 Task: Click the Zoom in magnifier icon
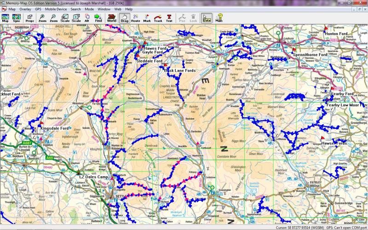coord(42,18)
